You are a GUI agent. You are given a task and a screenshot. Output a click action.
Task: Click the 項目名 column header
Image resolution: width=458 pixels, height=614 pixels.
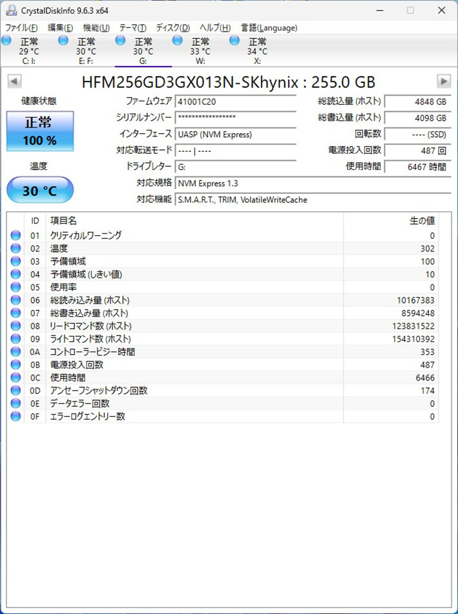194,221
